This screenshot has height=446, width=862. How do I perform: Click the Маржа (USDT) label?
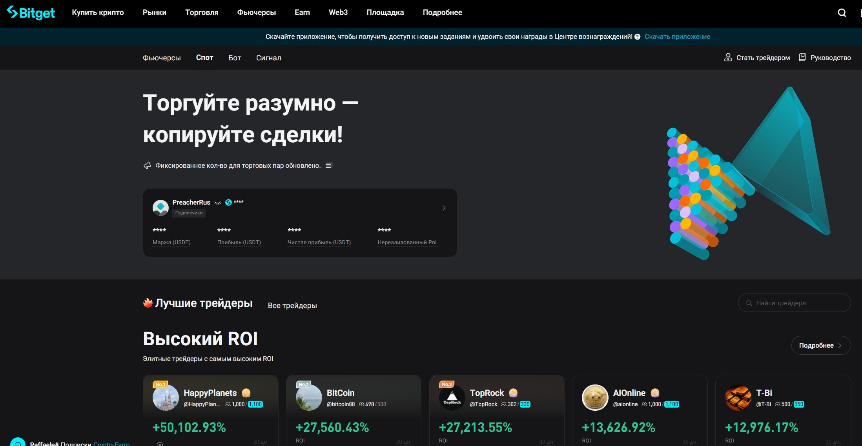pos(171,243)
